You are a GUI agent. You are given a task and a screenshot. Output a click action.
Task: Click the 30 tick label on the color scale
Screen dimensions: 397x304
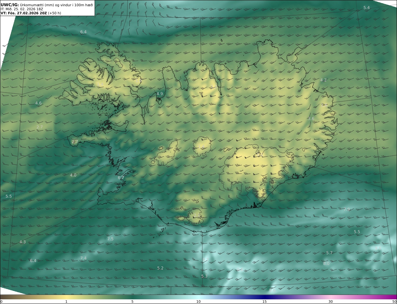coord(331,302)
